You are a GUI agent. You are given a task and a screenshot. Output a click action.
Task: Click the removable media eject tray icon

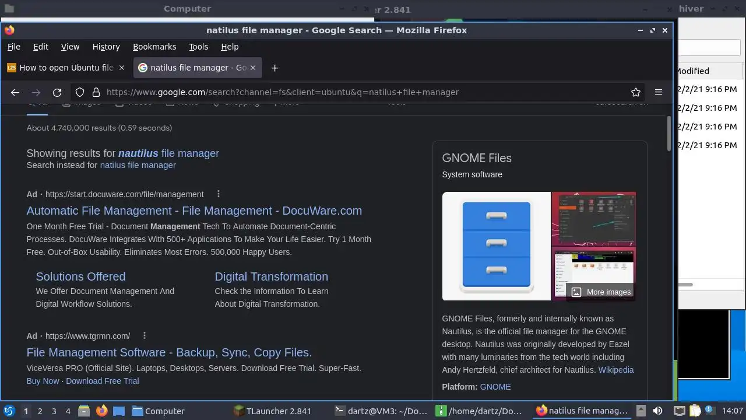[641, 411]
